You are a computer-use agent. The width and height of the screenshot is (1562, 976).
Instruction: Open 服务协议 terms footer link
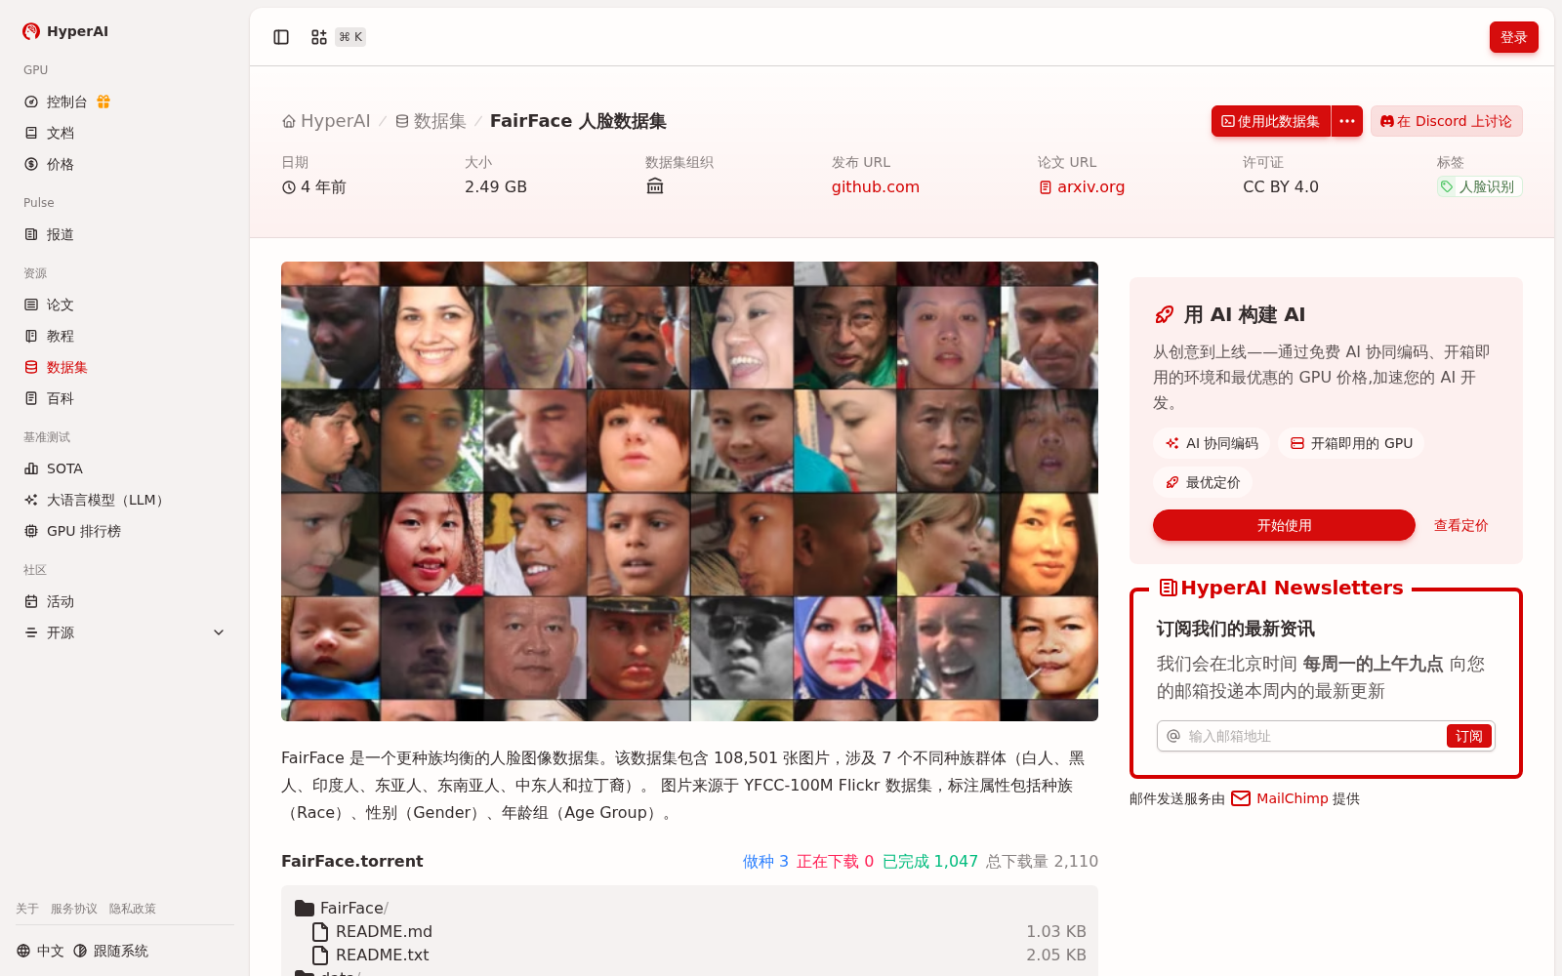pos(74,909)
